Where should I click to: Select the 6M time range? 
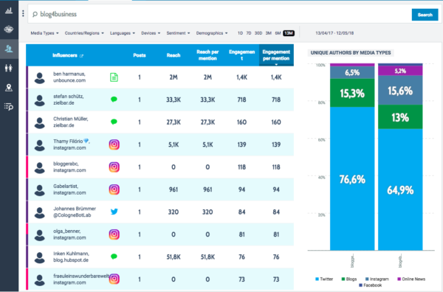278,33
